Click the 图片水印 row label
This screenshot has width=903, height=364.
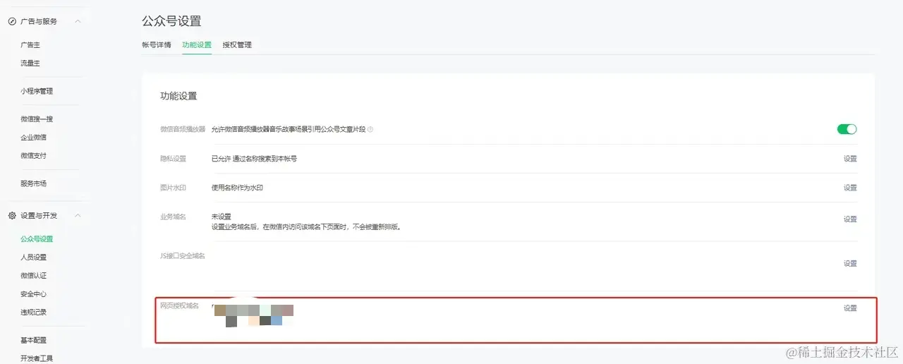point(173,188)
